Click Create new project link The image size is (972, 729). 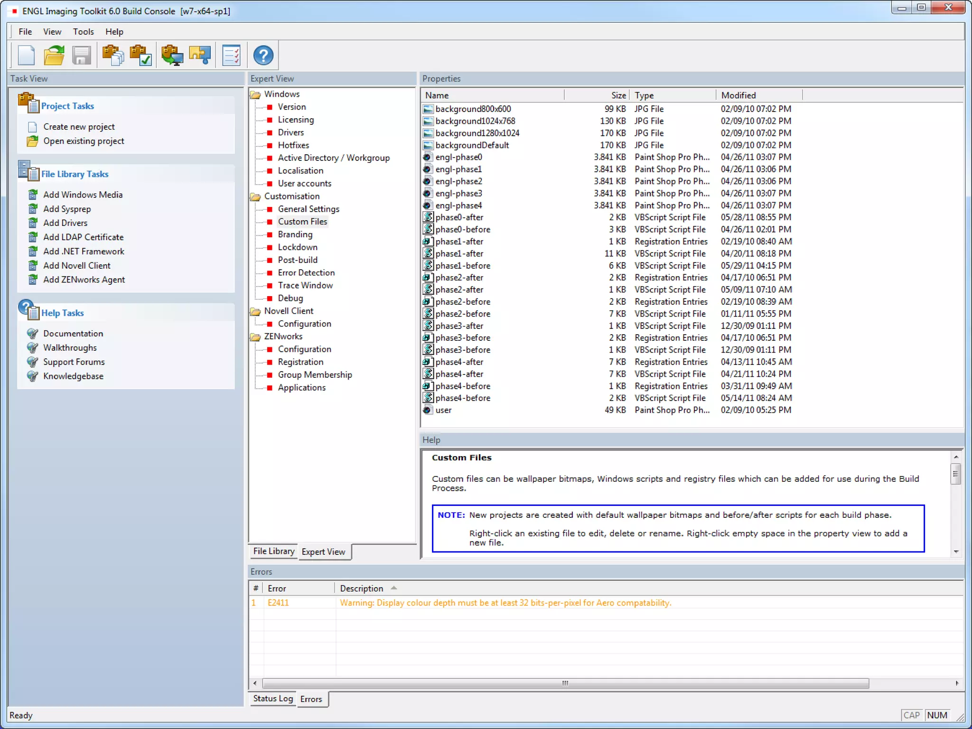click(x=79, y=127)
